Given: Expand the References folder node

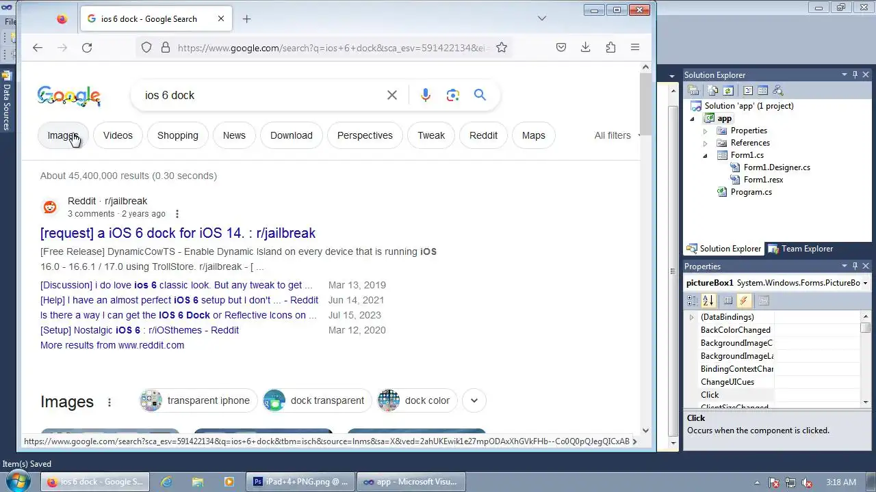Looking at the screenshot, I should pyautogui.click(x=705, y=143).
